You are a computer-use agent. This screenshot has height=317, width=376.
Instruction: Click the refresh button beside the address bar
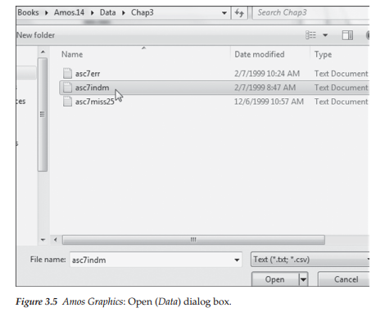pos(239,12)
